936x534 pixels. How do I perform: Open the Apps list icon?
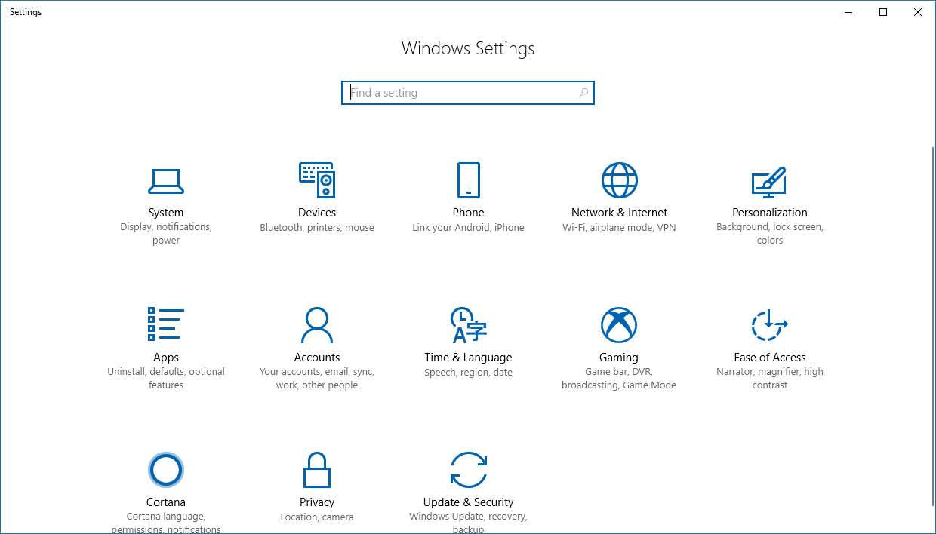click(x=165, y=324)
